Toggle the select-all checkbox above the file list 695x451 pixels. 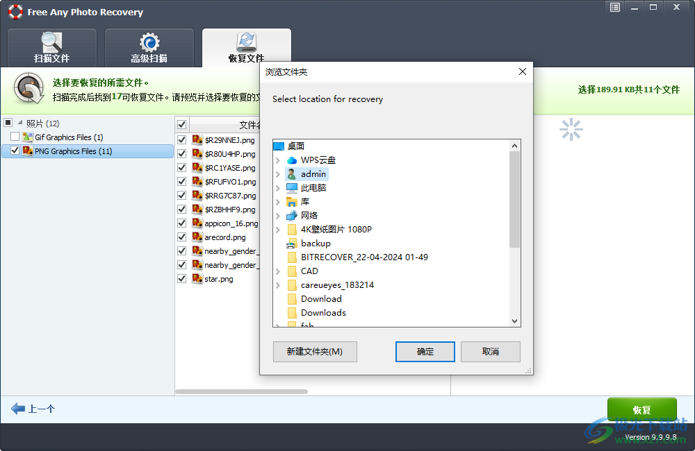point(181,124)
